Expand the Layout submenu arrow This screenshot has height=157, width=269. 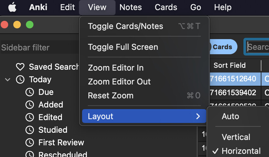tap(198, 116)
